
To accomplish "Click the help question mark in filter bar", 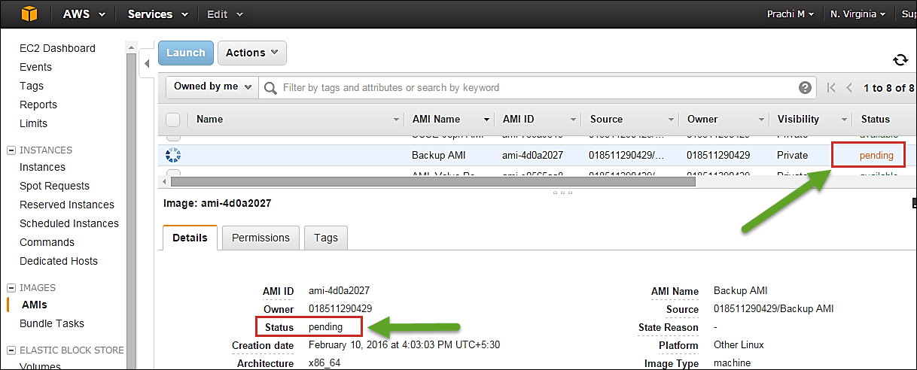I will [805, 88].
